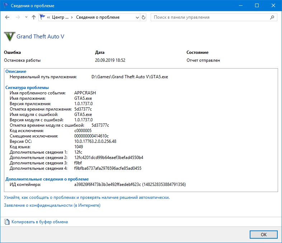Click the Grand Theft Auto V logo icon
282x243 pixels.
9,37
